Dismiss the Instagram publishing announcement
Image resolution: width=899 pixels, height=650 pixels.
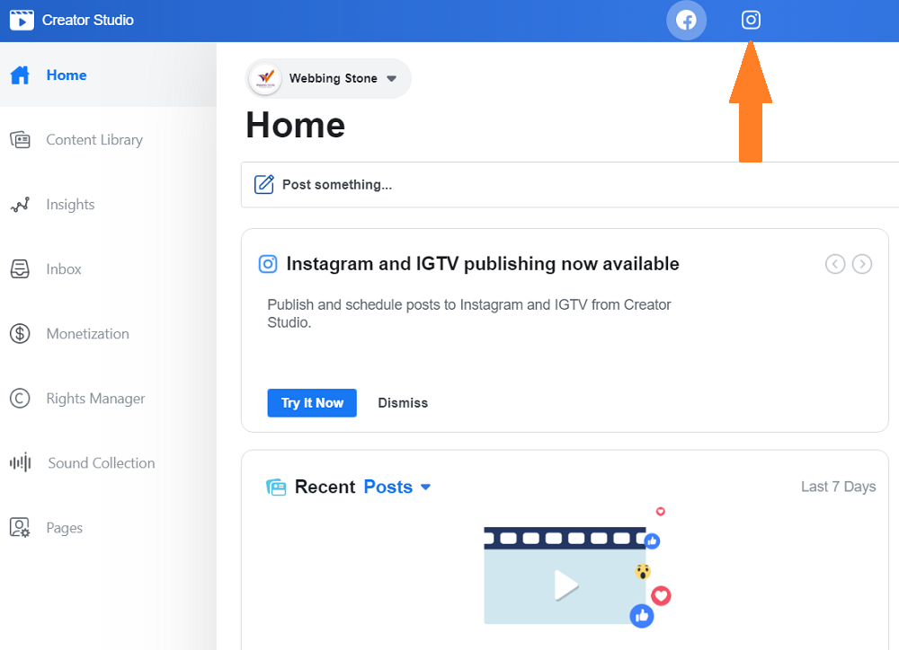pos(403,403)
